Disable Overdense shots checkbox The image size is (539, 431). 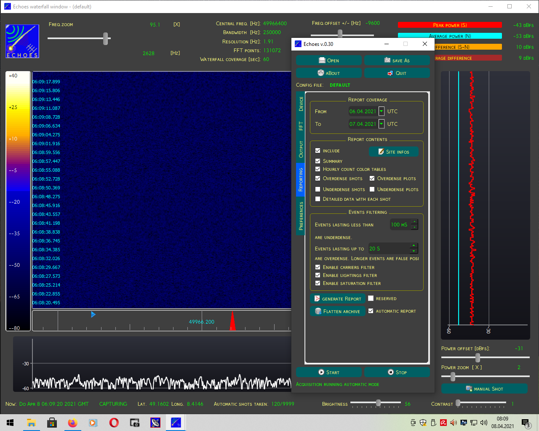pos(318,178)
